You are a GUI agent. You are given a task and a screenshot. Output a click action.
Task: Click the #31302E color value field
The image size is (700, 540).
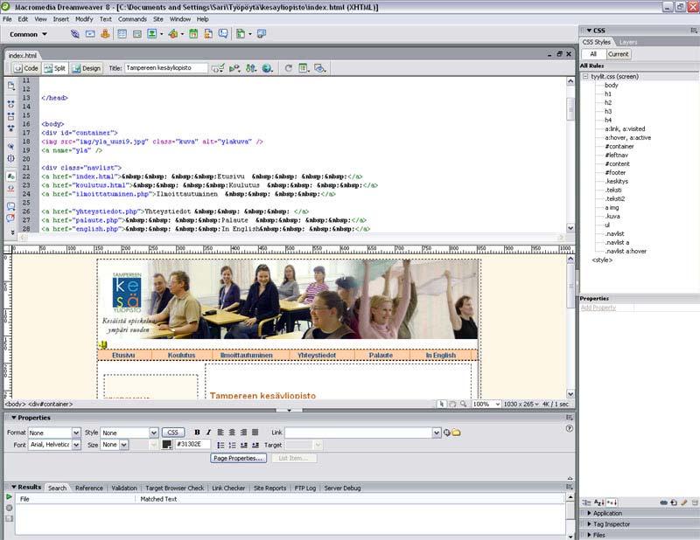(192, 444)
